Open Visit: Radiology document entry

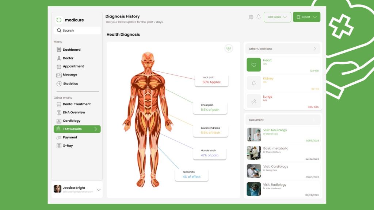tap(283, 189)
